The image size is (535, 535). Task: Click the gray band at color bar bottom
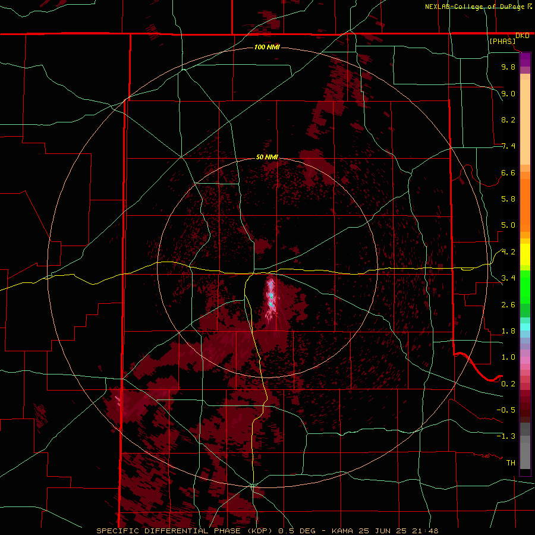(525, 447)
